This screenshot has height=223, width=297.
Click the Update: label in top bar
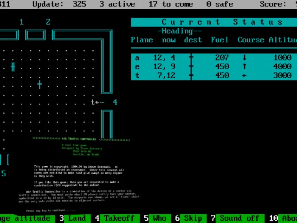coord(48,4)
